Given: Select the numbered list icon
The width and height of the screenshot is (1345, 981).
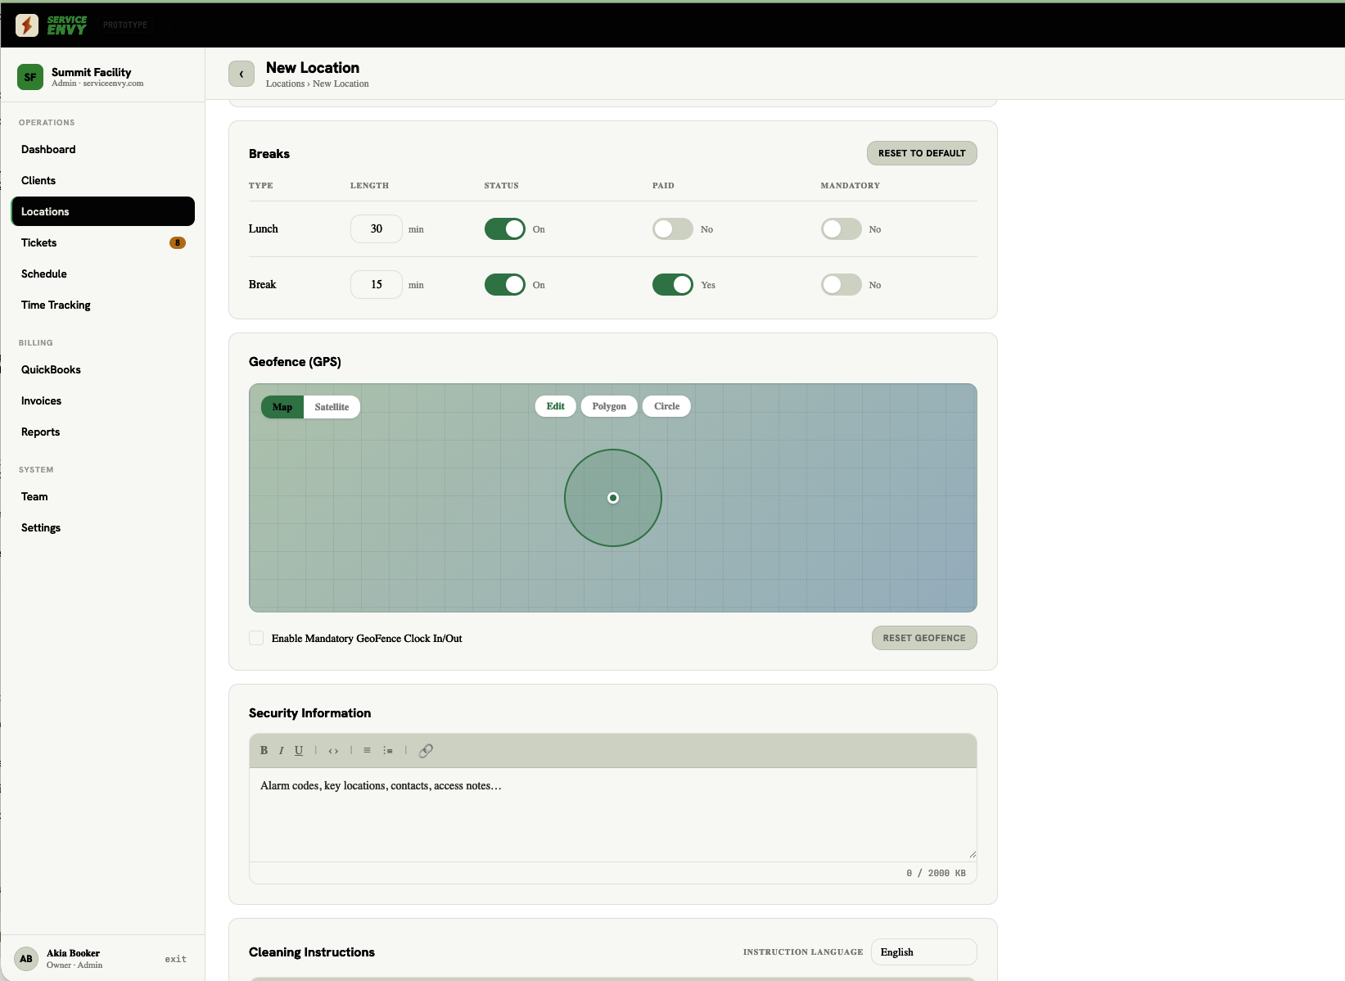Looking at the screenshot, I should tap(388, 750).
